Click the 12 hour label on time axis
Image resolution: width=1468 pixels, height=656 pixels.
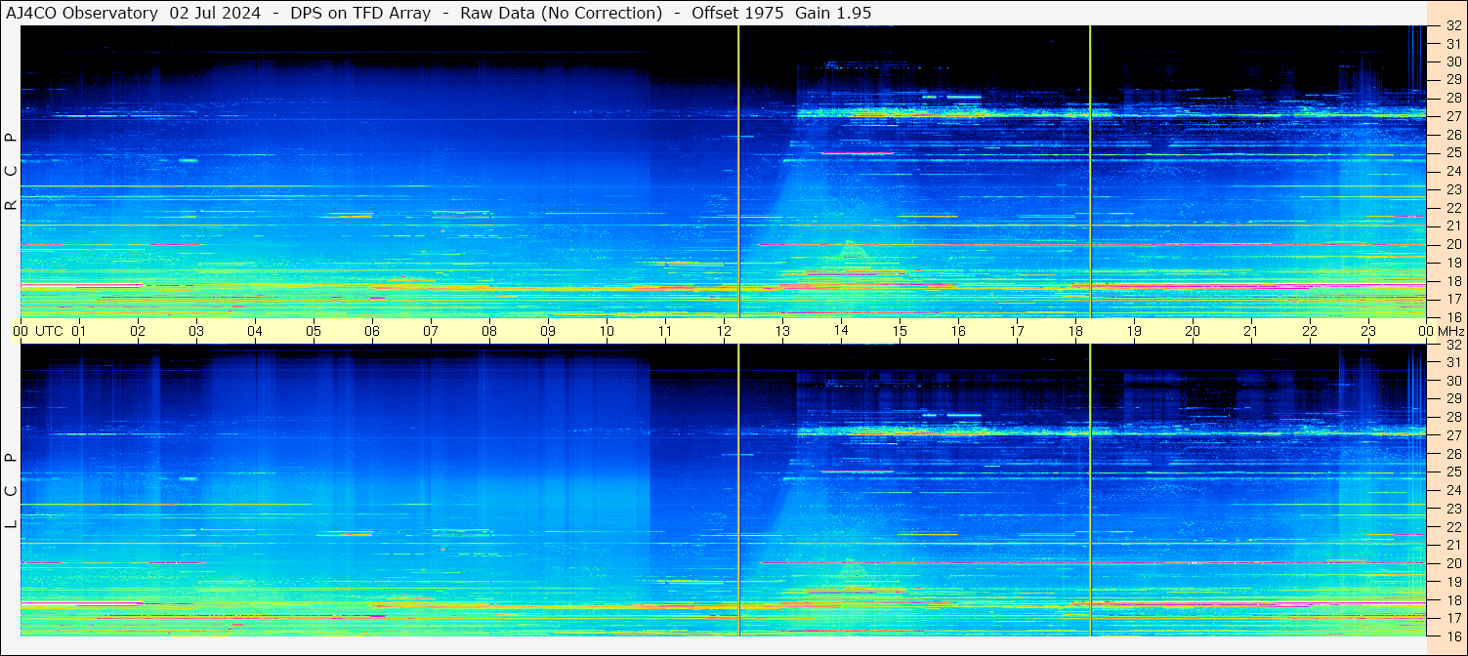pyautogui.click(x=724, y=332)
